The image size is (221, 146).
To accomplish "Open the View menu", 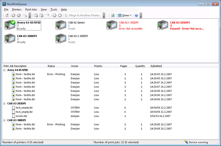I will 44,10.
